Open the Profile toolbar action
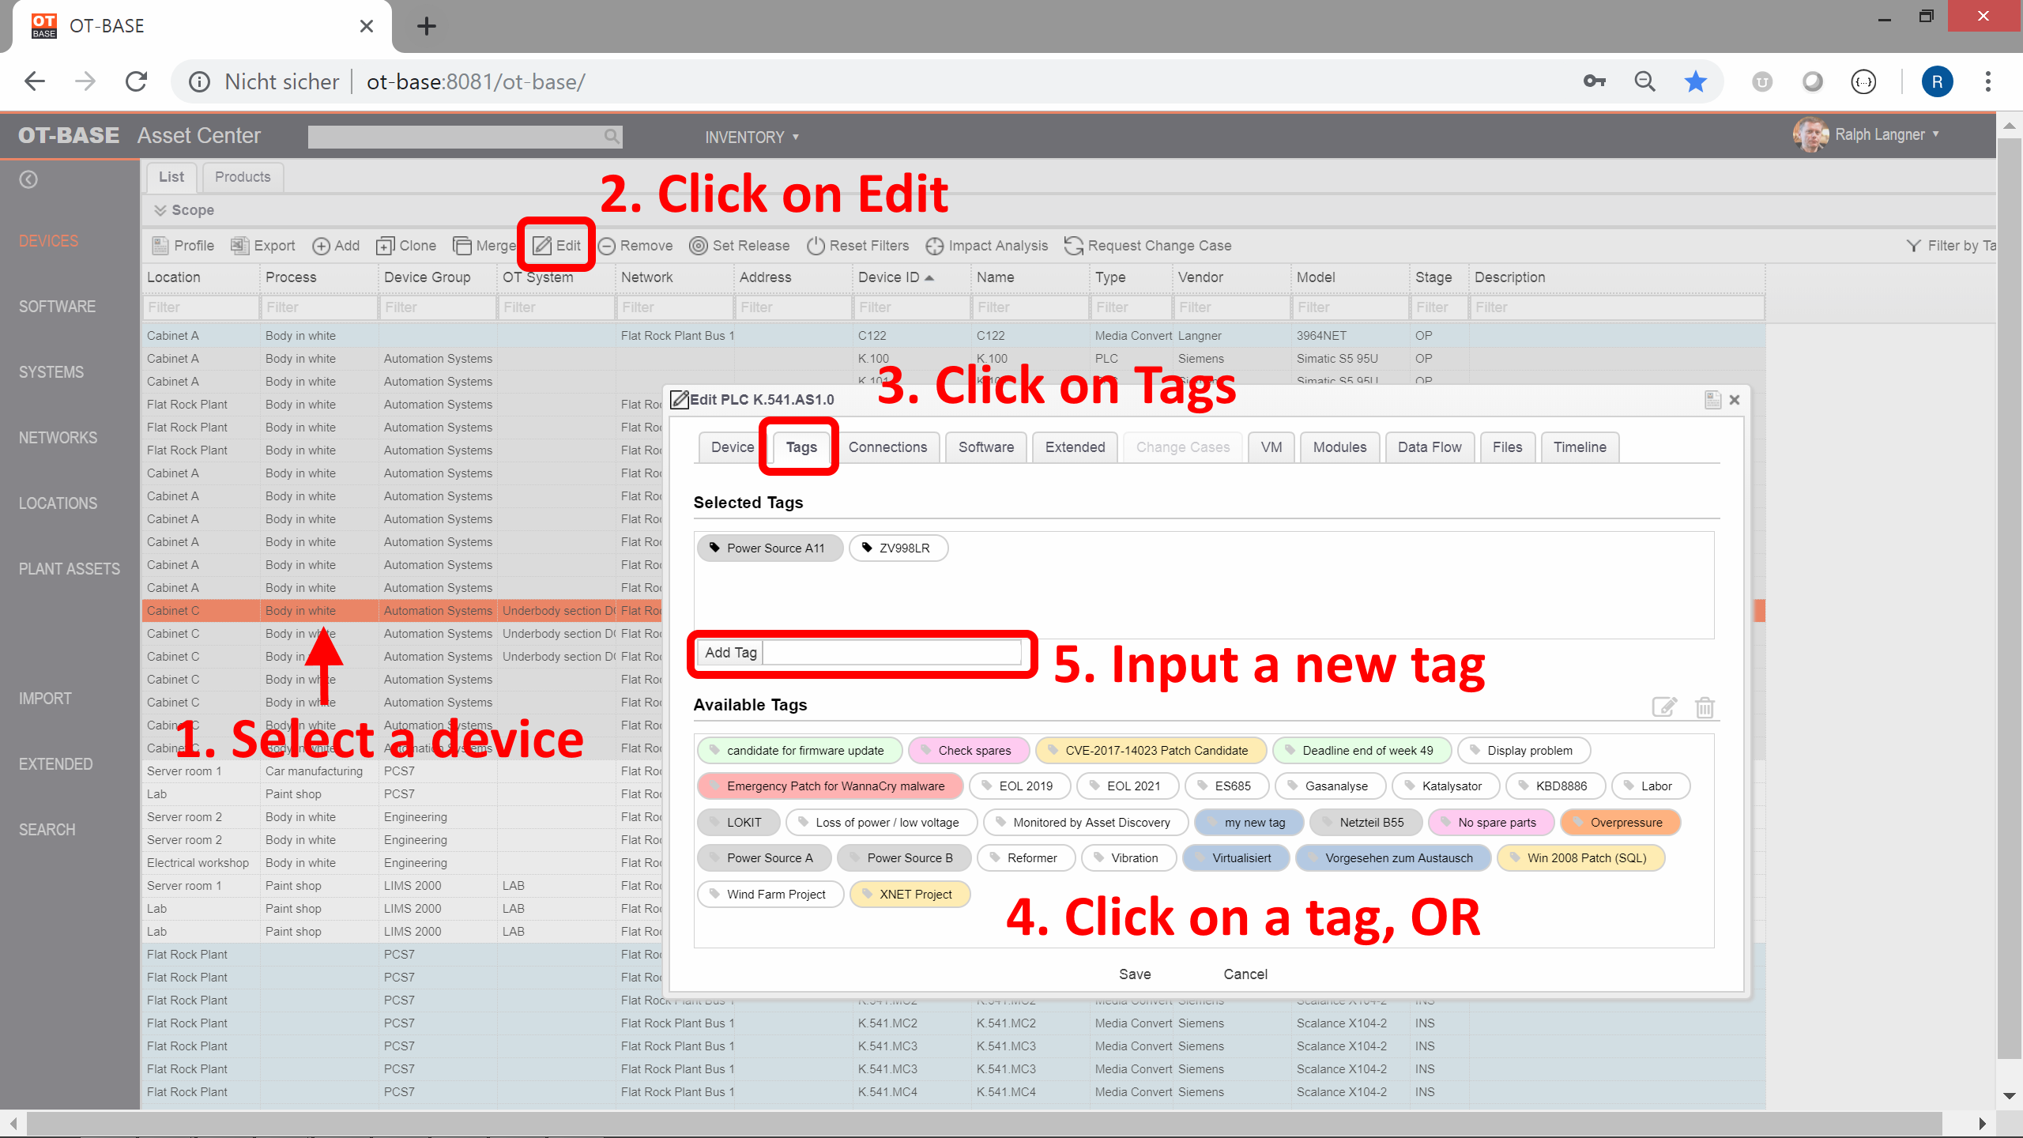Screen dimensions: 2023x1138 [183, 246]
